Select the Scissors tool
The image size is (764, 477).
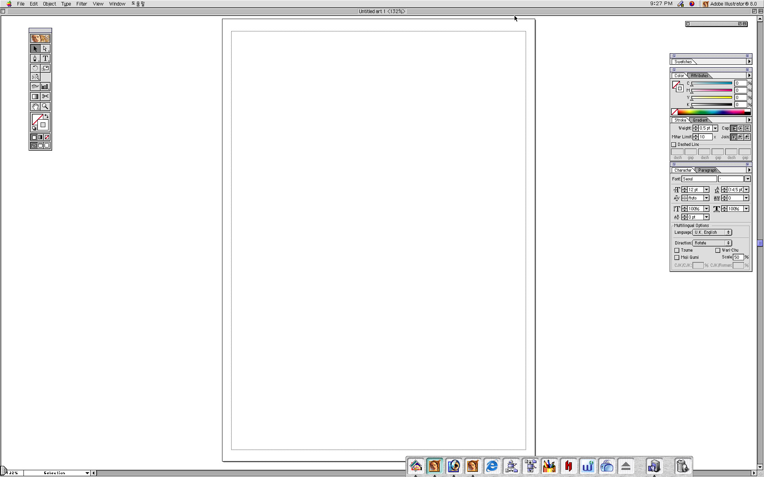point(45,97)
